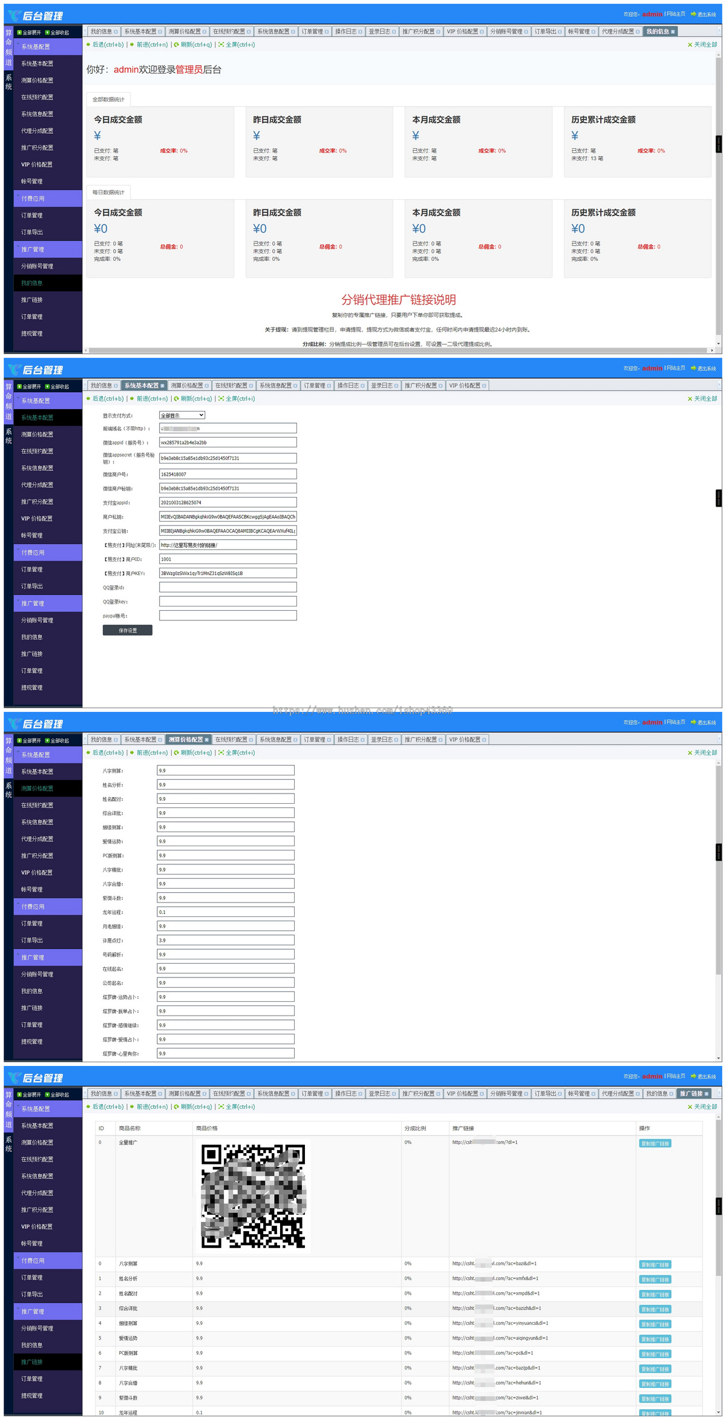
Task: Click 网站主页 link in dashboard window header
Action: coord(676,14)
